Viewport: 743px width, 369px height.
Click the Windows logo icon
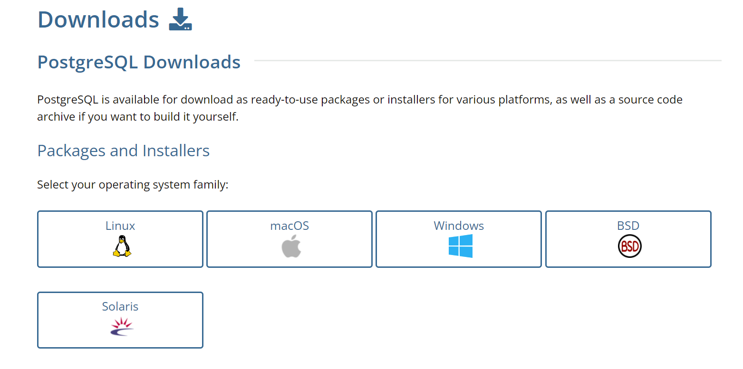(x=460, y=246)
